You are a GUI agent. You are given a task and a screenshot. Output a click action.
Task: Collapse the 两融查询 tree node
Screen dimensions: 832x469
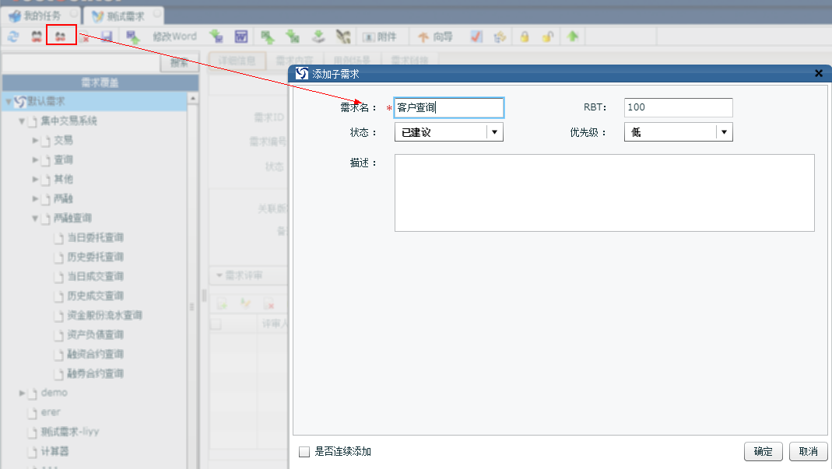[36, 219]
